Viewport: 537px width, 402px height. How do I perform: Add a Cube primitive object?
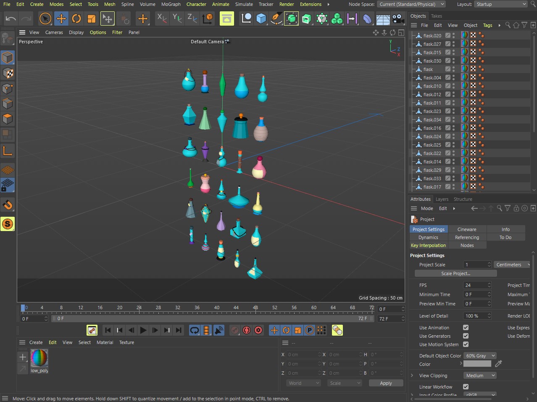[x=261, y=18]
